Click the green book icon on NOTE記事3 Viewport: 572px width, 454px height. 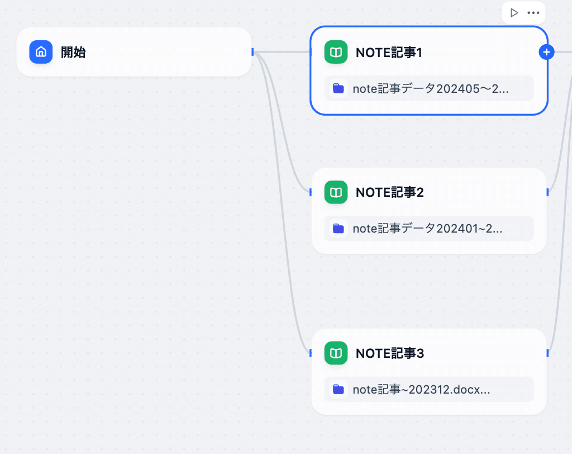tap(336, 353)
